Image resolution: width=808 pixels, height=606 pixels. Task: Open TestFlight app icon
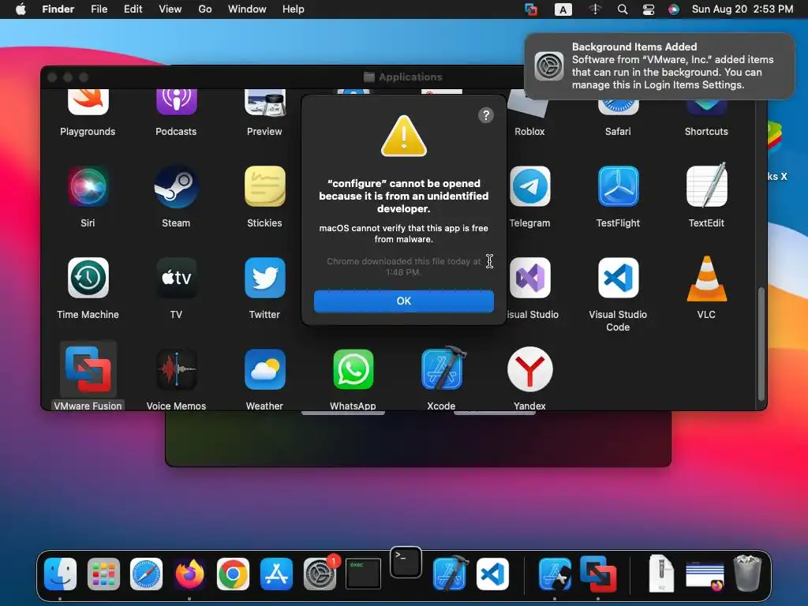tap(618, 186)
